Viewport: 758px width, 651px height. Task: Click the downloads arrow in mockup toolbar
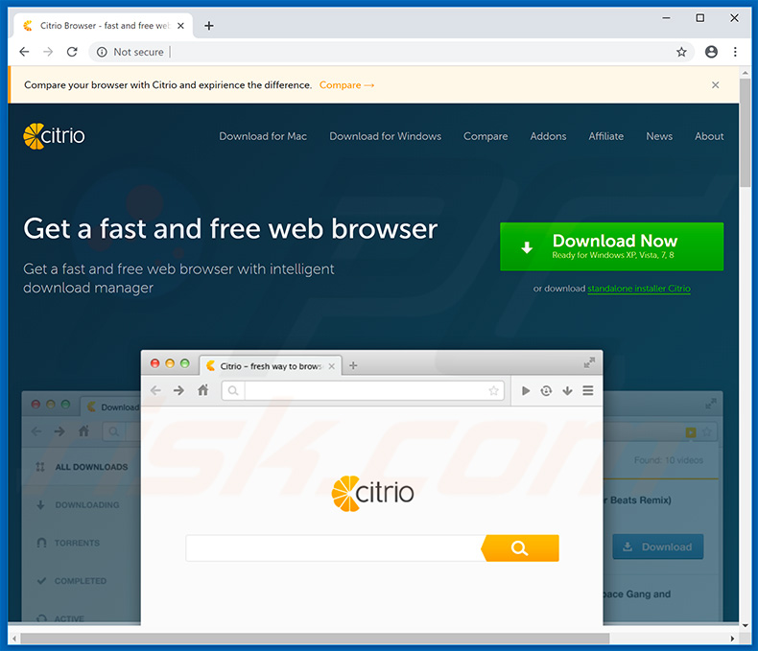(x=567, y=390)
